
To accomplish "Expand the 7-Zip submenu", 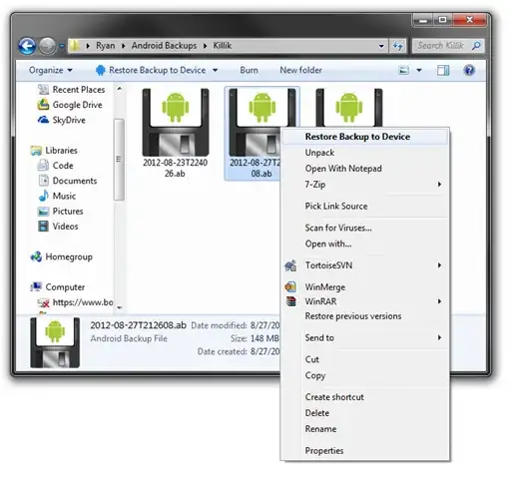I will (365, 185).
